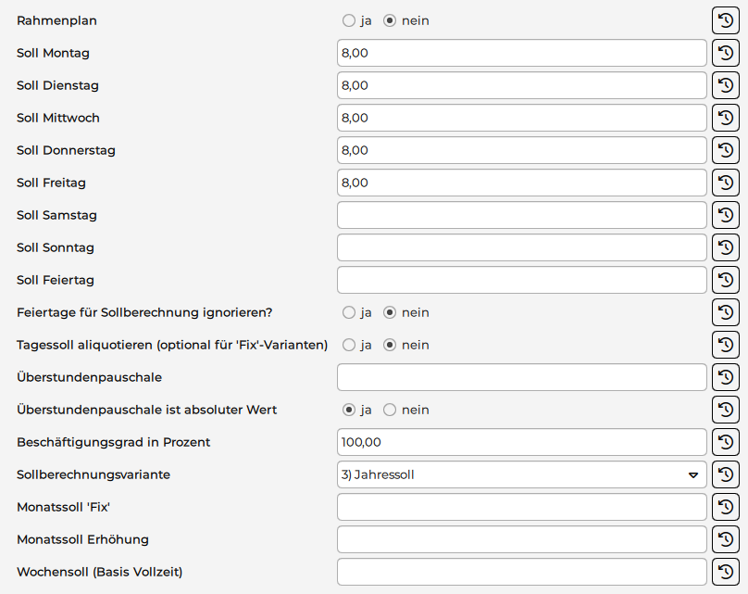Show history for Soll Sonntag
Screen dimensions: 748x594
pos(726,247)
